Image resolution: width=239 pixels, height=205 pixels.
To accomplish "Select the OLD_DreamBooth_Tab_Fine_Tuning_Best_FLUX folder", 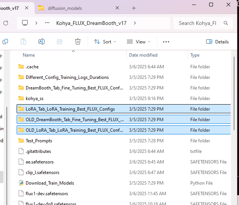I will tap(124, 120).
